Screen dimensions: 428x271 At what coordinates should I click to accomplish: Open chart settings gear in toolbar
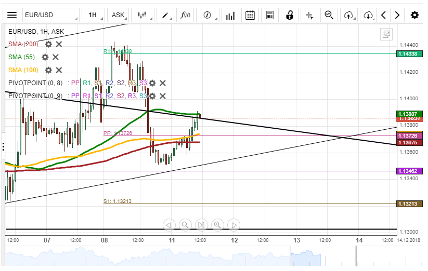tap(414, 15)
